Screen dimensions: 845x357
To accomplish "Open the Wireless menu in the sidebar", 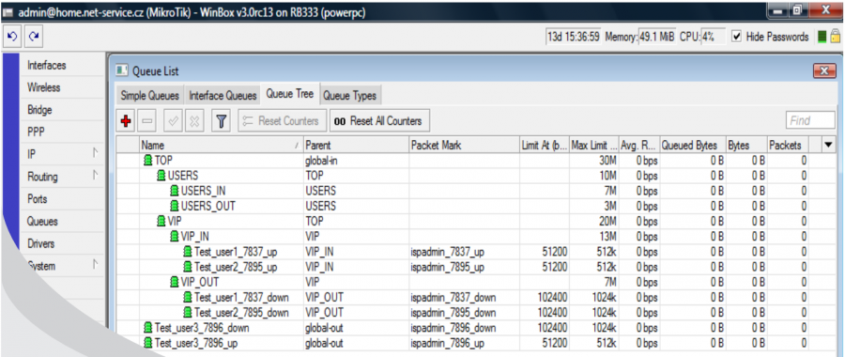I will 43,87.
